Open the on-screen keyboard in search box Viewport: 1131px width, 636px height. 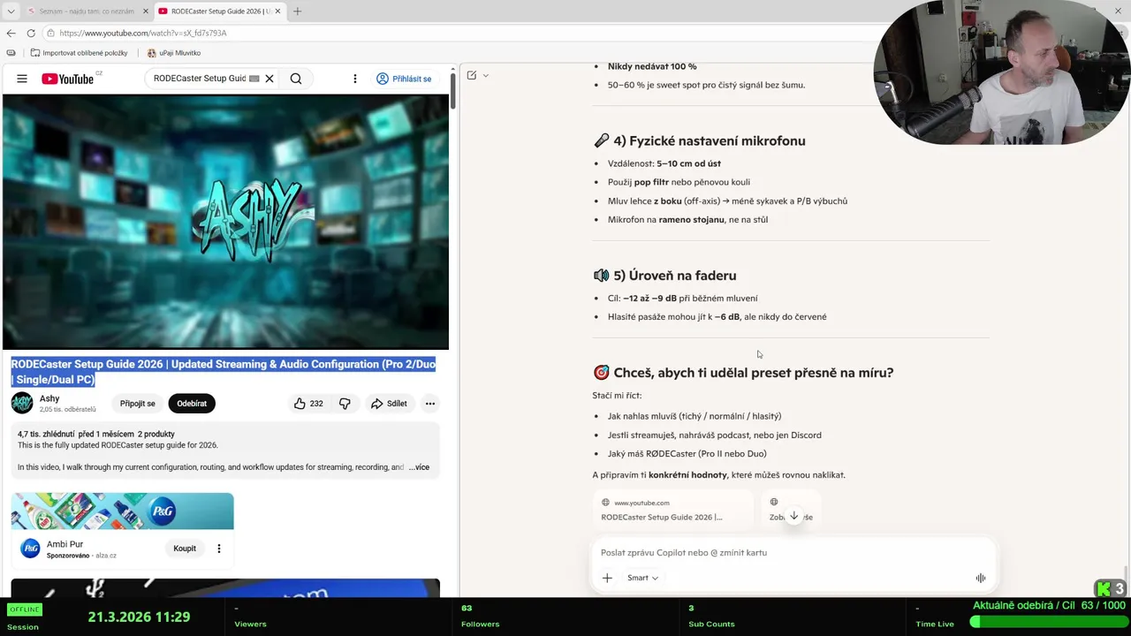click(254, 79)
